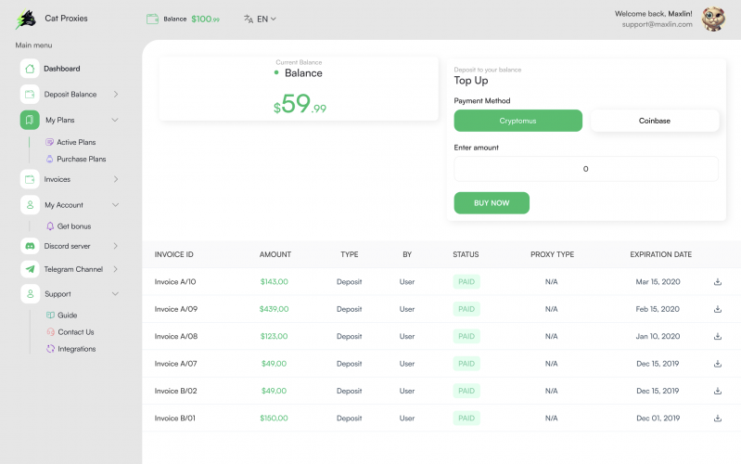The width and height of the screenshot is (741, 464).
Task: Open the Guide menu item
Action: (x=67, y=315)
